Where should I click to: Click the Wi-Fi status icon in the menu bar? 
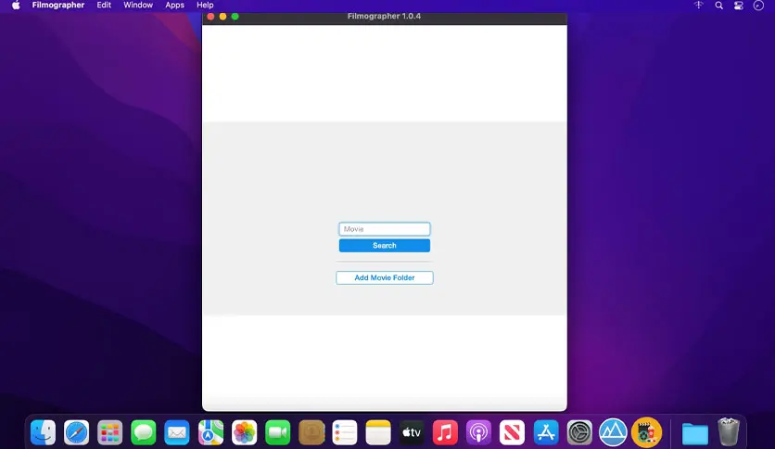(x=698, y=6)
